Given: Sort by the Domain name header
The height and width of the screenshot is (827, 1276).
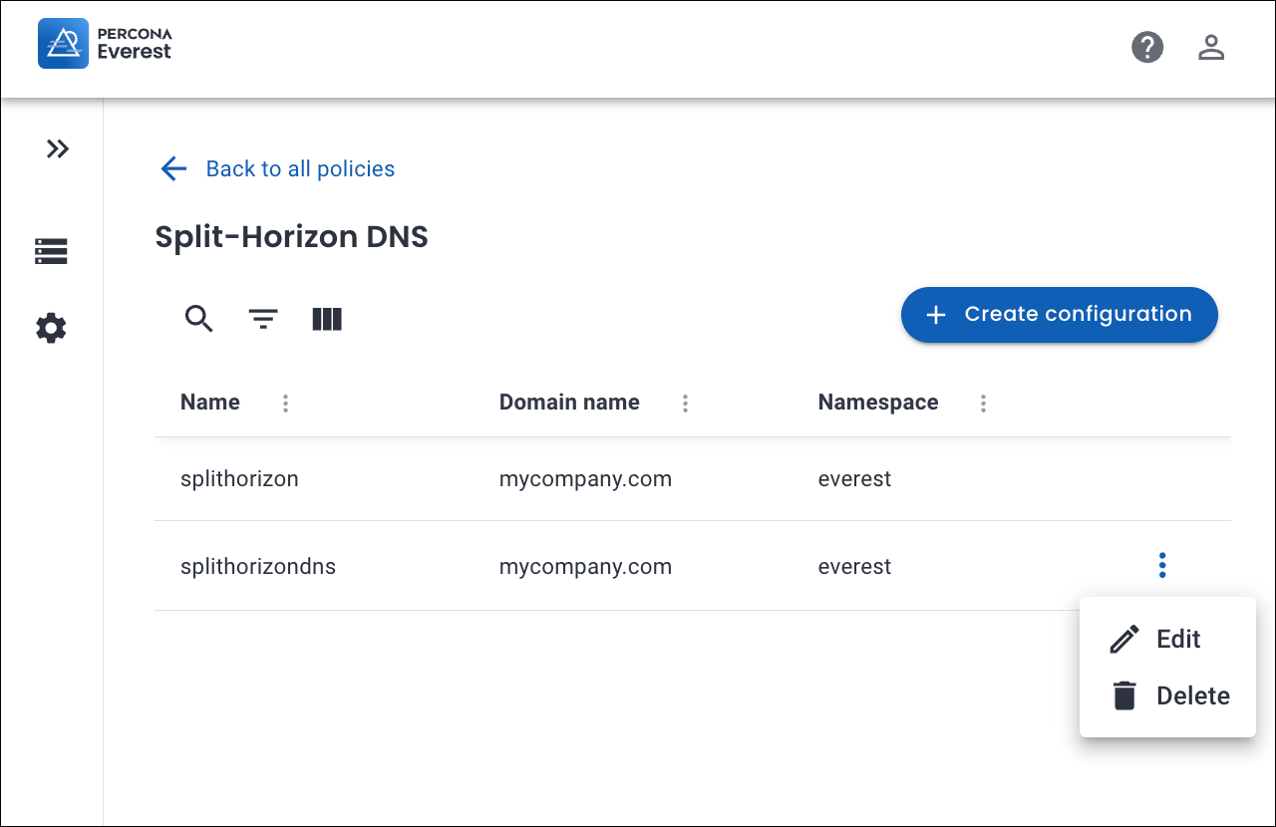Looking at the screenshot, I should coord(569,403).
